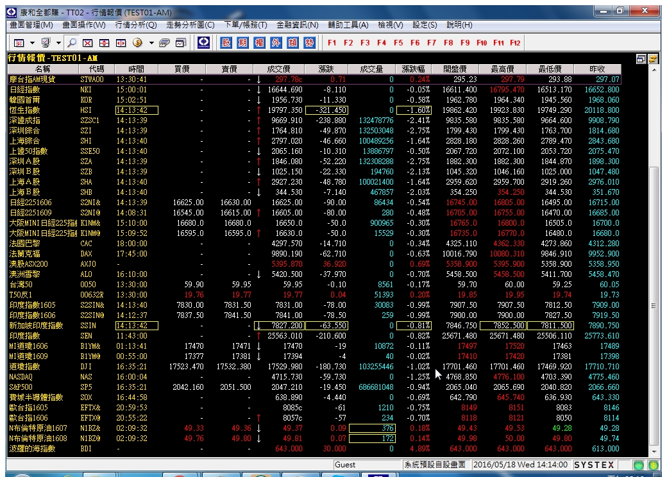Sort by 名稱 column header
The width and height of the screenshot is (667, 477).
pos(42,69)
